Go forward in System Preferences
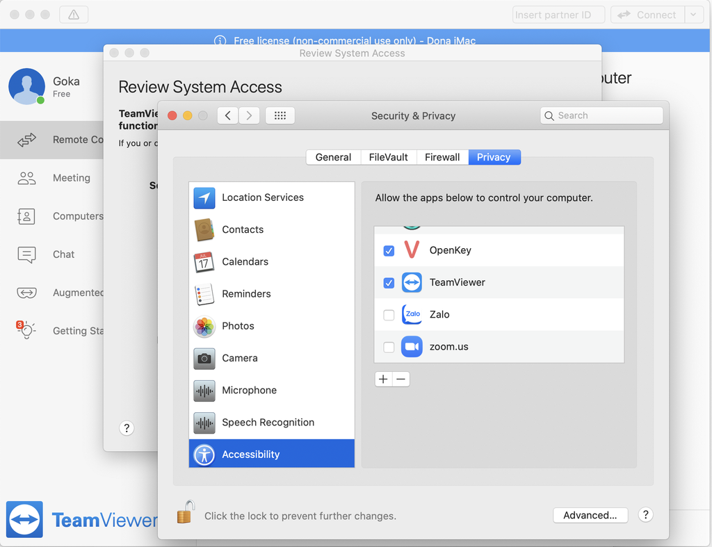The height and width of the screenshot is (547, 712). click(249, 116)
